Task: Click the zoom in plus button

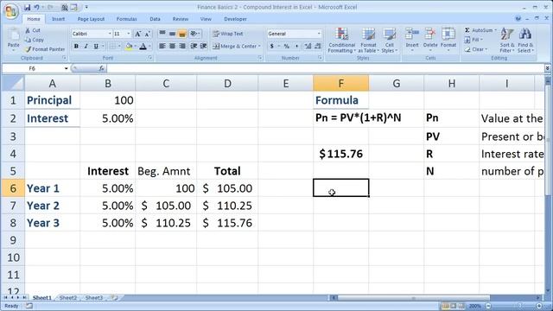Action: coord(539,306)
